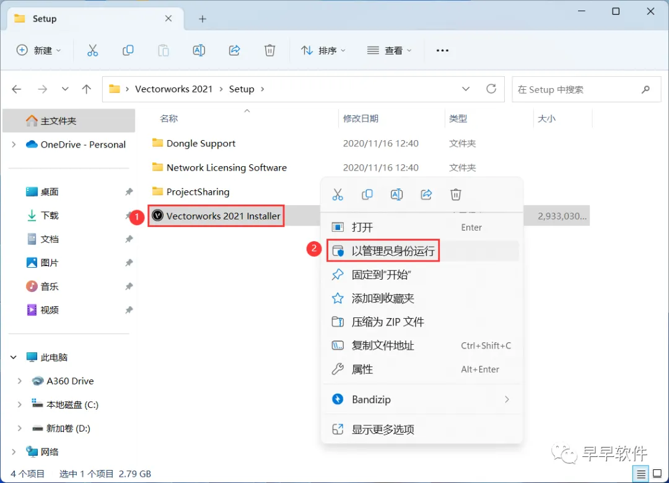The image size is (669, 483).
Task: Click the Rename icon in the toolbar
Action: pos(199,50)
